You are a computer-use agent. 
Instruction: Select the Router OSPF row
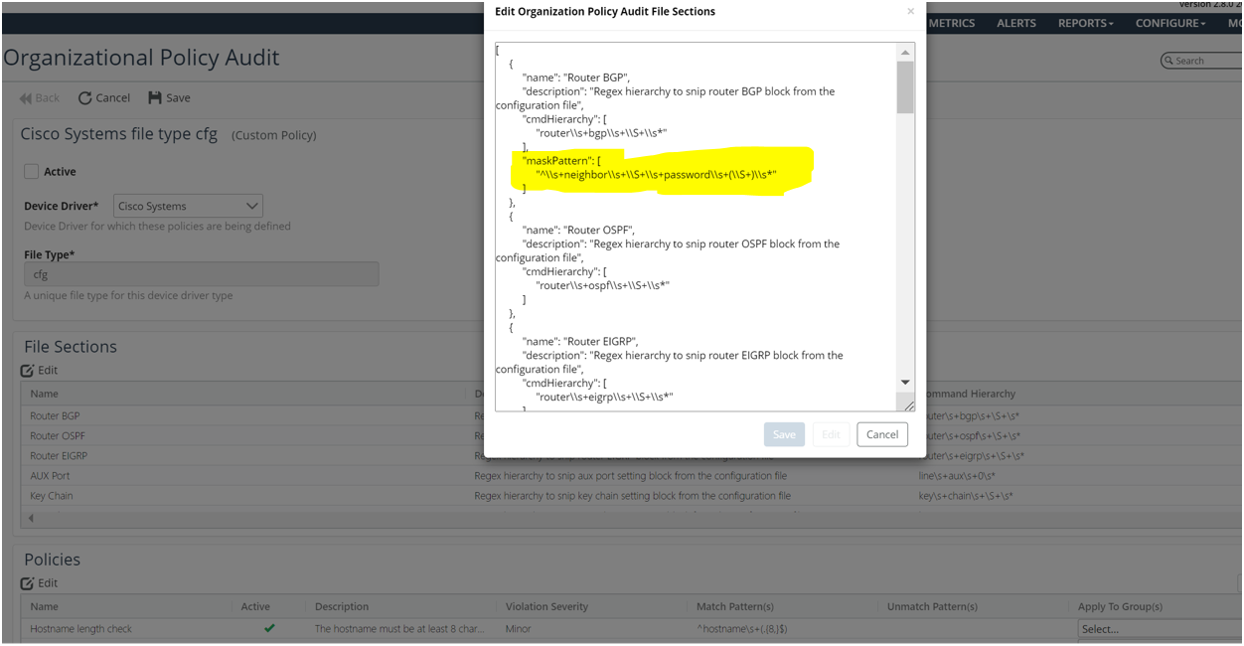pyautogui.click(x=58, y=436)
